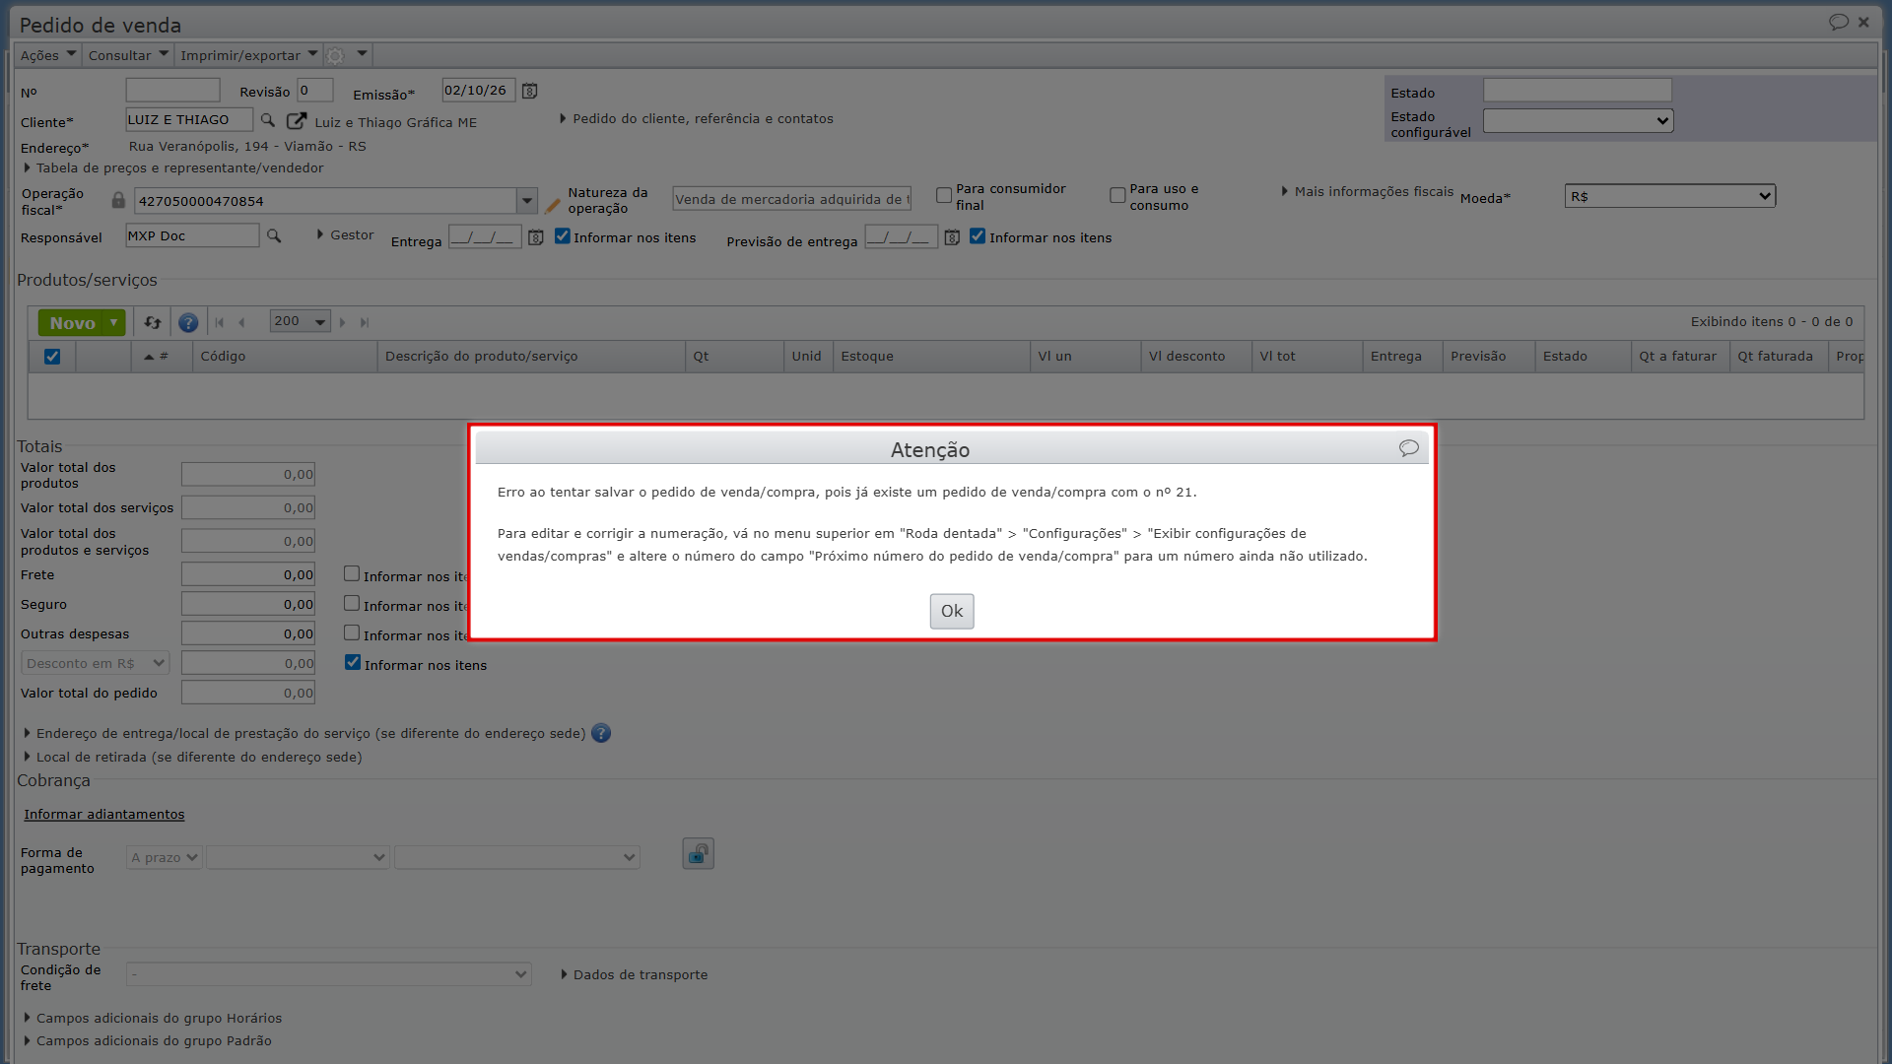Viewport: 1892px width, 1064px height.
Task: Click the Nº input field
Action: click(172, 91)
